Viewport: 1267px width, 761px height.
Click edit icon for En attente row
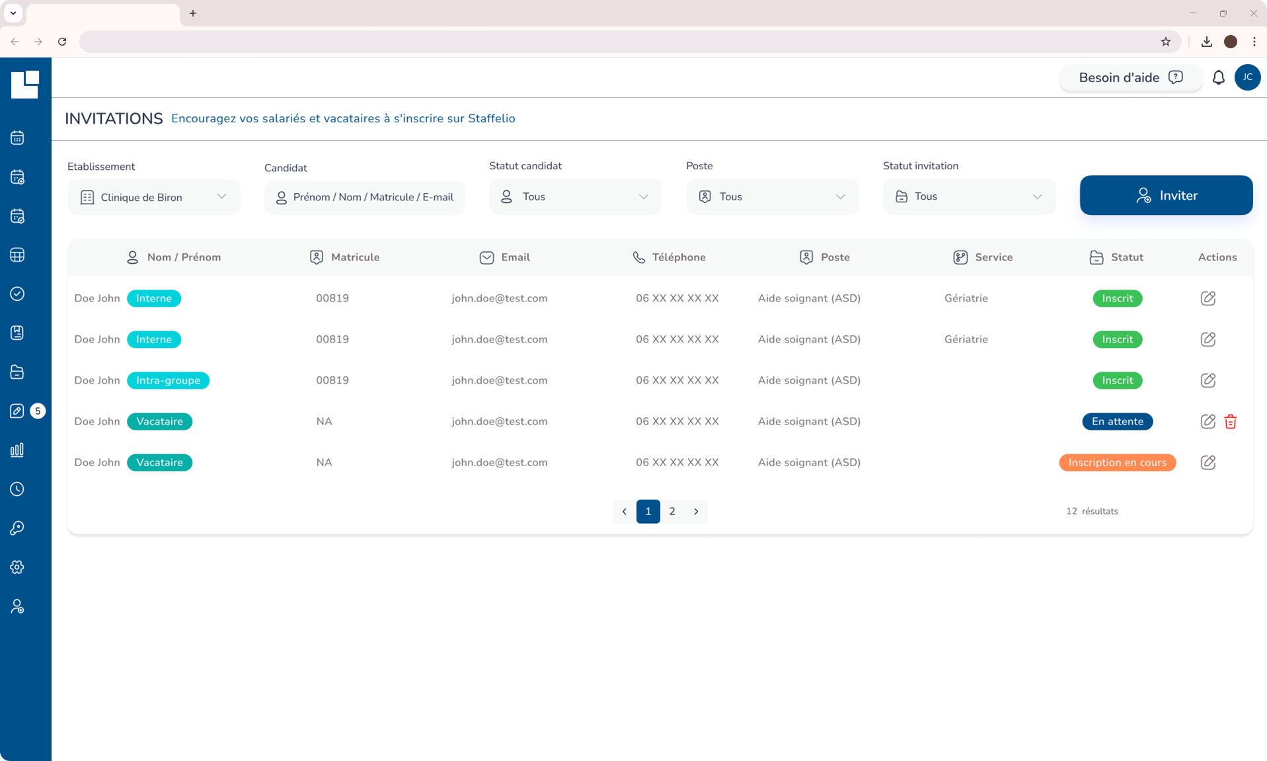[1208, 422]
